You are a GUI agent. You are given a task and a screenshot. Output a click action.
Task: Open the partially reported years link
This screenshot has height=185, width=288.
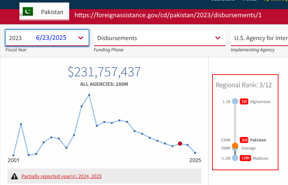pyautogui.click(x=61, y=176)
